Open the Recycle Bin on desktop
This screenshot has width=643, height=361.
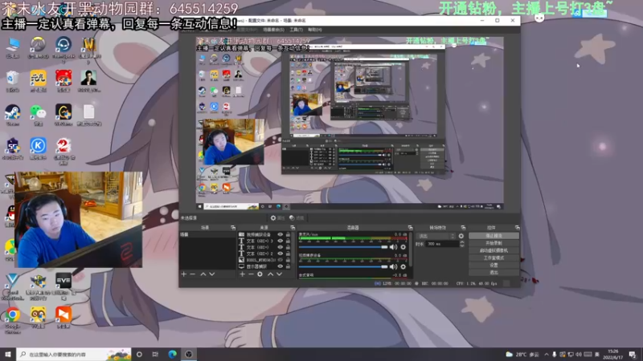(x=13, y=79)
